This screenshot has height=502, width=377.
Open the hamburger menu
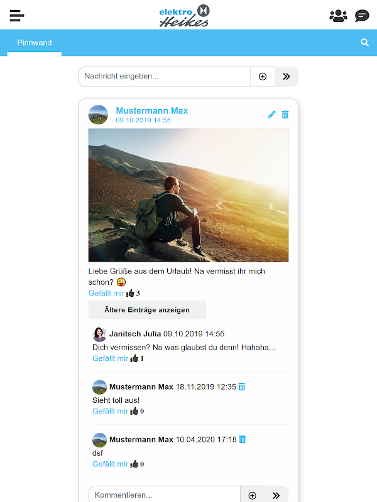click(17, 15)
